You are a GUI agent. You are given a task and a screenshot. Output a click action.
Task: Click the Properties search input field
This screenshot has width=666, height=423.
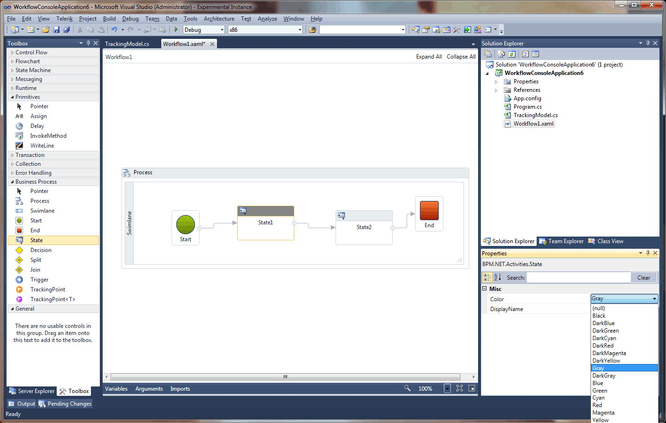[579, 277]
